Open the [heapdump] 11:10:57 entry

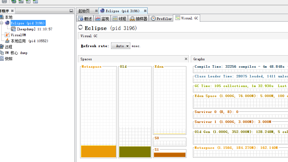pos(34,29)
